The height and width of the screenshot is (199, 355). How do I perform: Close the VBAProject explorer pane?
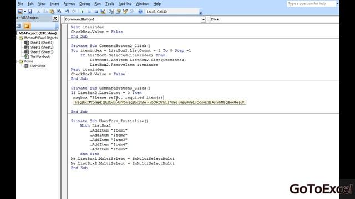(x=55, y=18)
